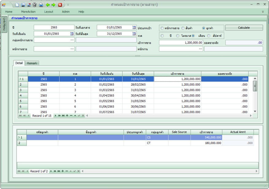Click the green forward arrow icon
Image resolution: width=269 pixels, height=189 pixels.
[53, 5]
